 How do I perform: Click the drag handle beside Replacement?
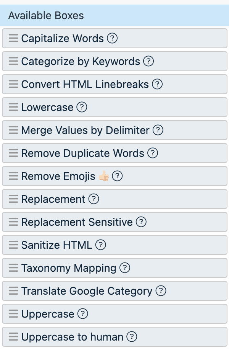pos(13,199)
